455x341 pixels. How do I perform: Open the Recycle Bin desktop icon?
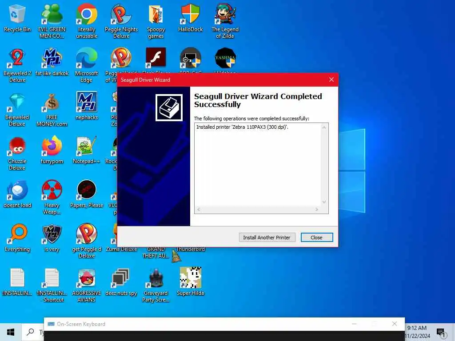(x=17, y=18)
